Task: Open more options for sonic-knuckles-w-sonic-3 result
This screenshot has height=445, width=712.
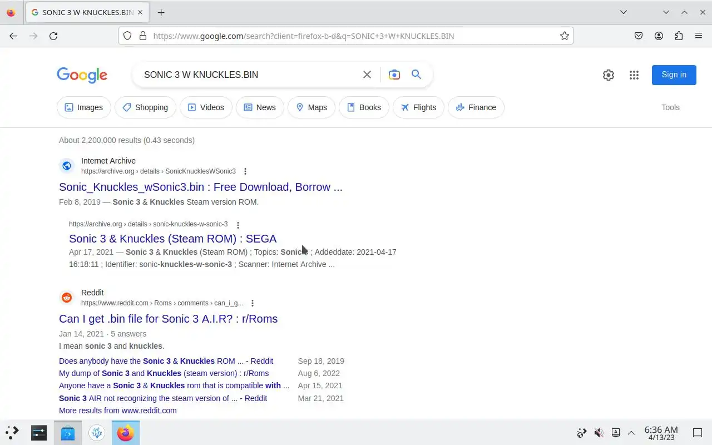Action: pos(238,225)
